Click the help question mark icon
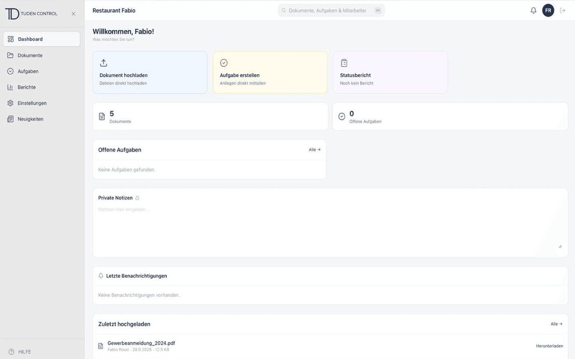The height and width of the screenshot is (359, 575). coord(11,352)
